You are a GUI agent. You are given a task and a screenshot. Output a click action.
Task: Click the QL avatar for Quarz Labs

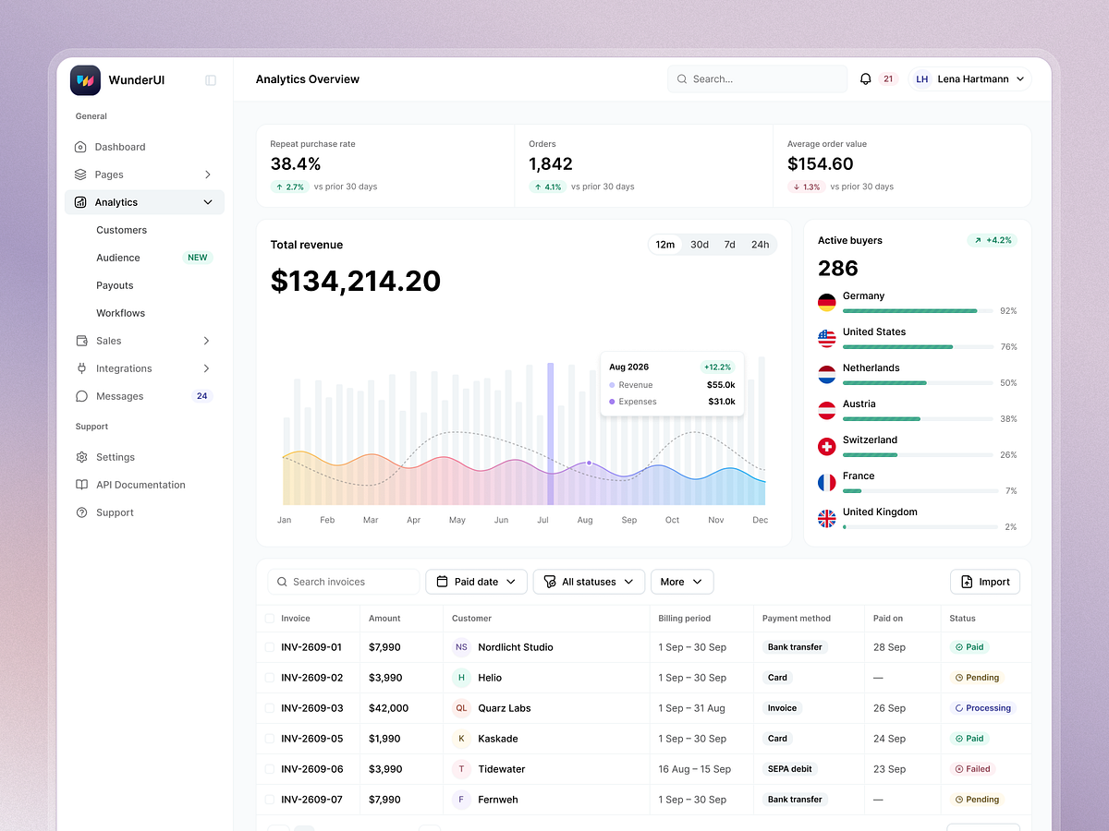(461, 708)
